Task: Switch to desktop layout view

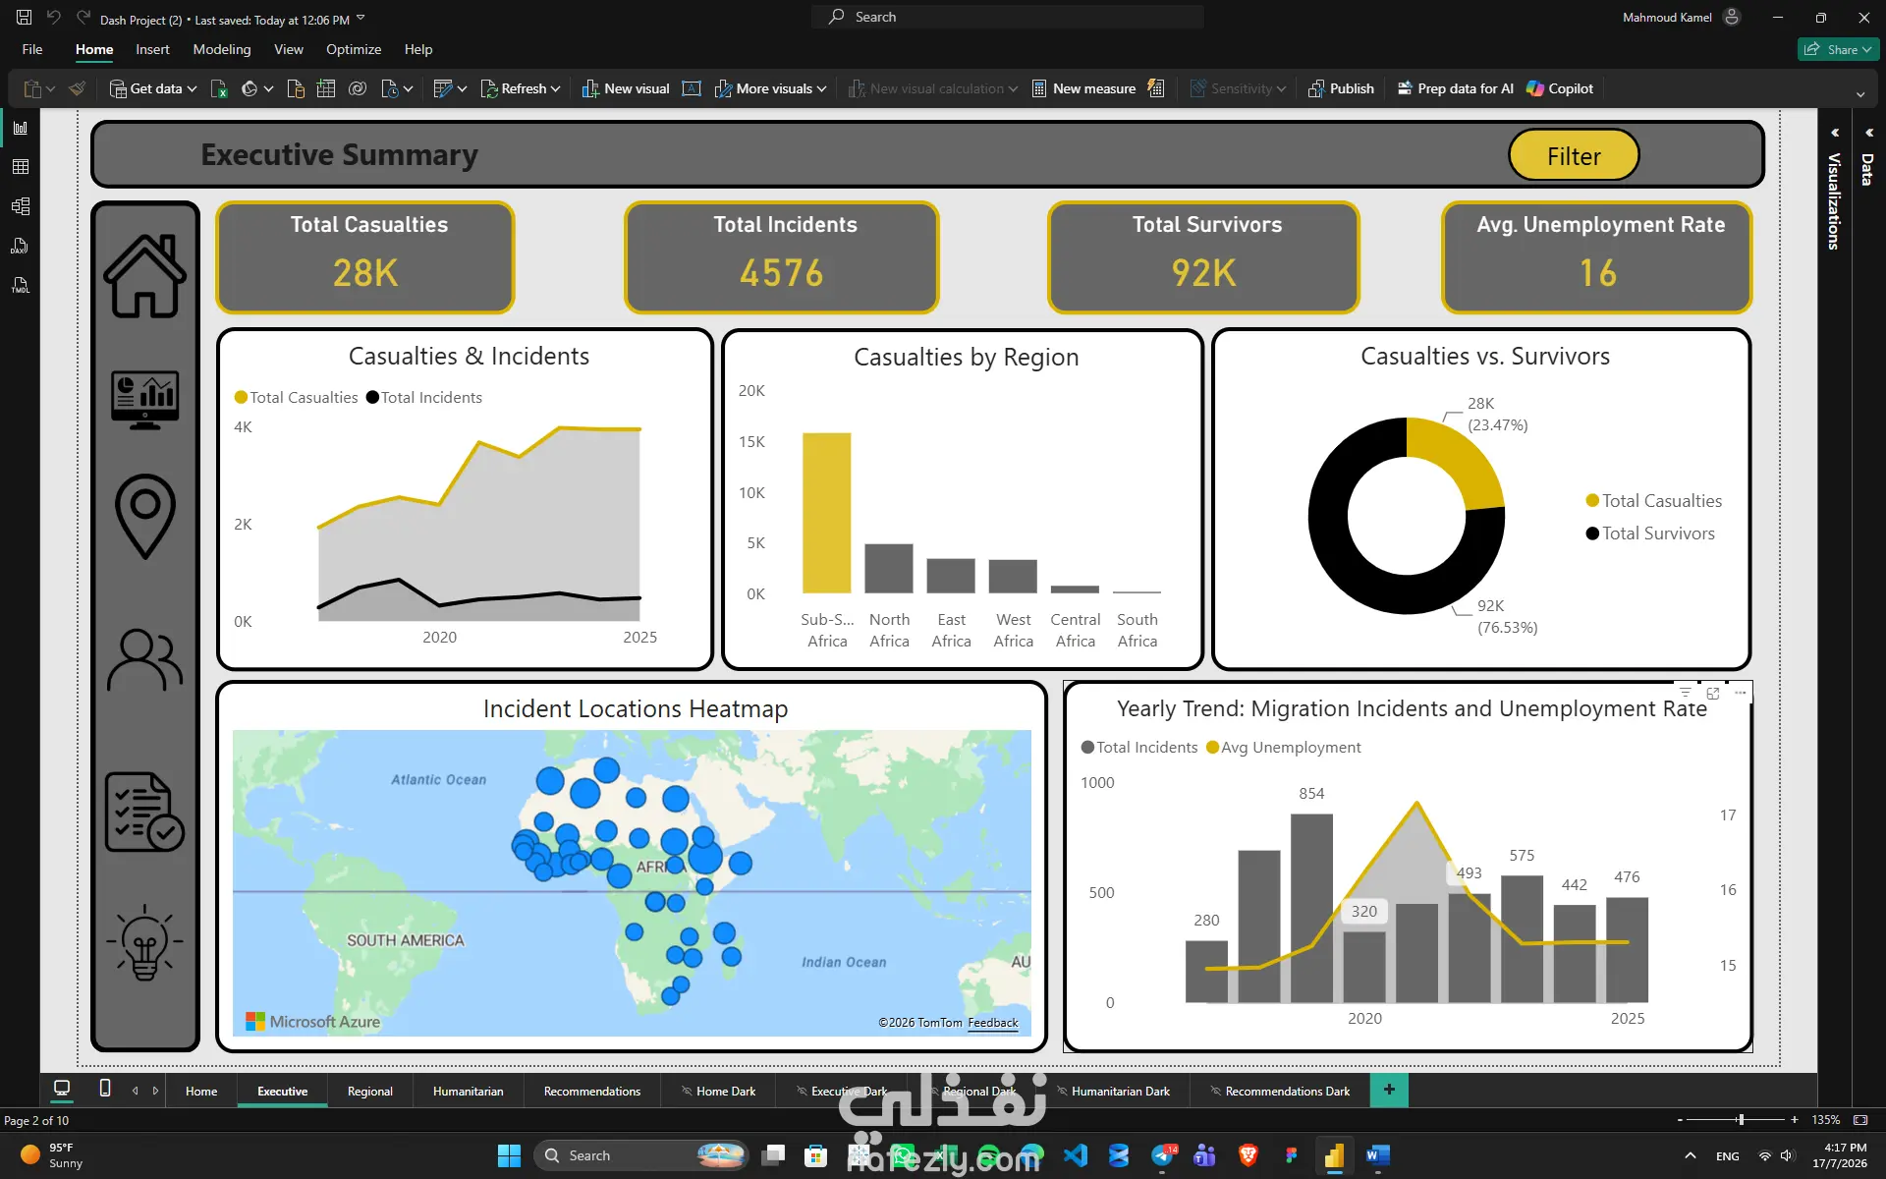Action: 62,1089
